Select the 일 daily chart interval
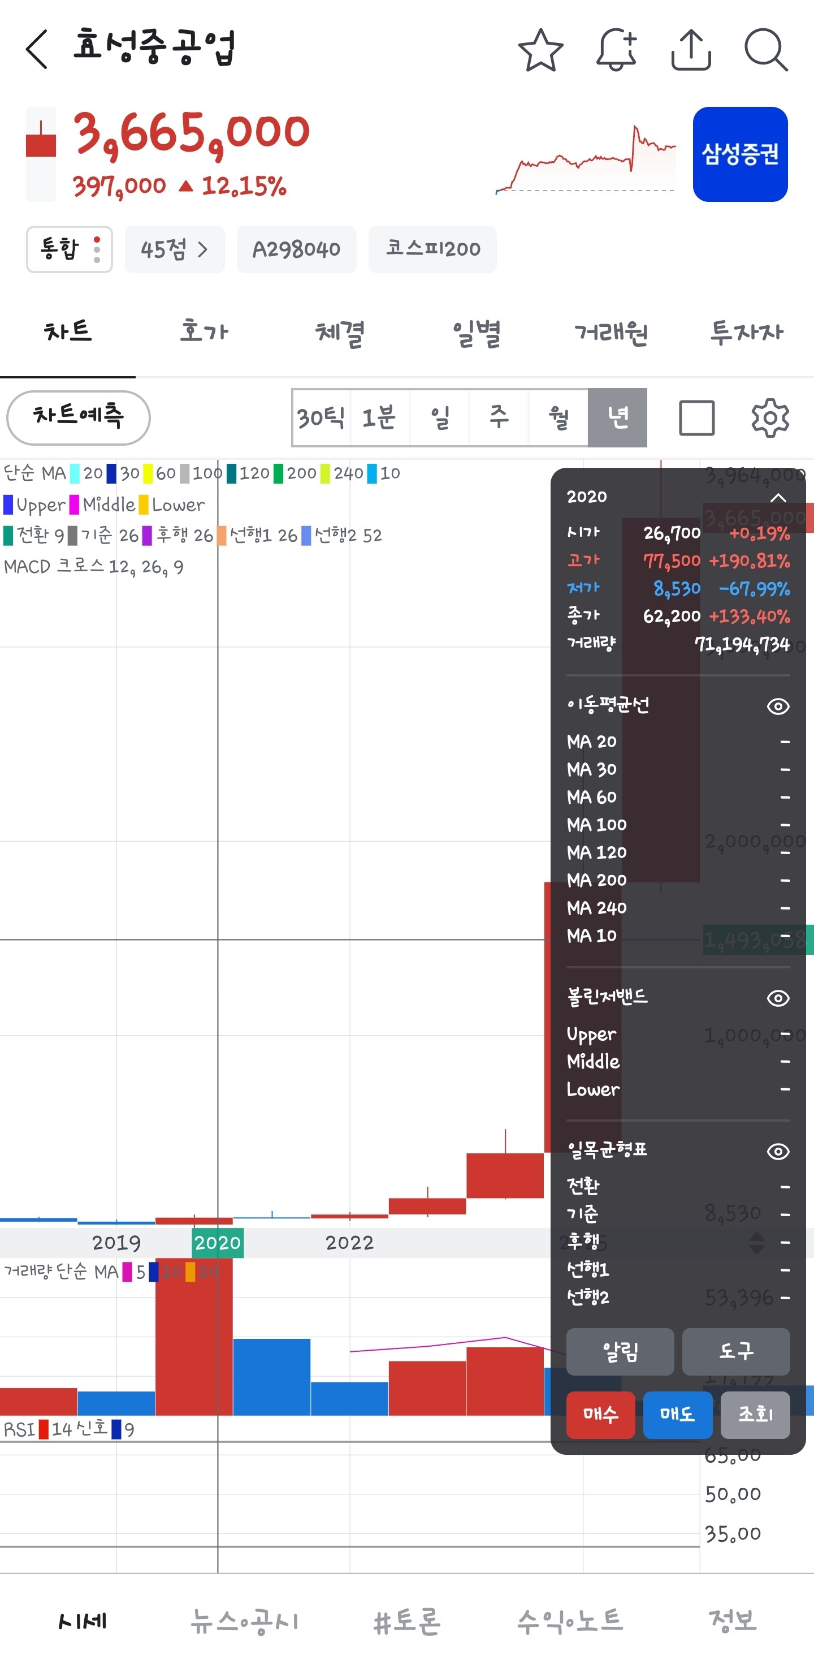Image resolution: width=814 pixels, height=1672 pixels. click(440, 417)
